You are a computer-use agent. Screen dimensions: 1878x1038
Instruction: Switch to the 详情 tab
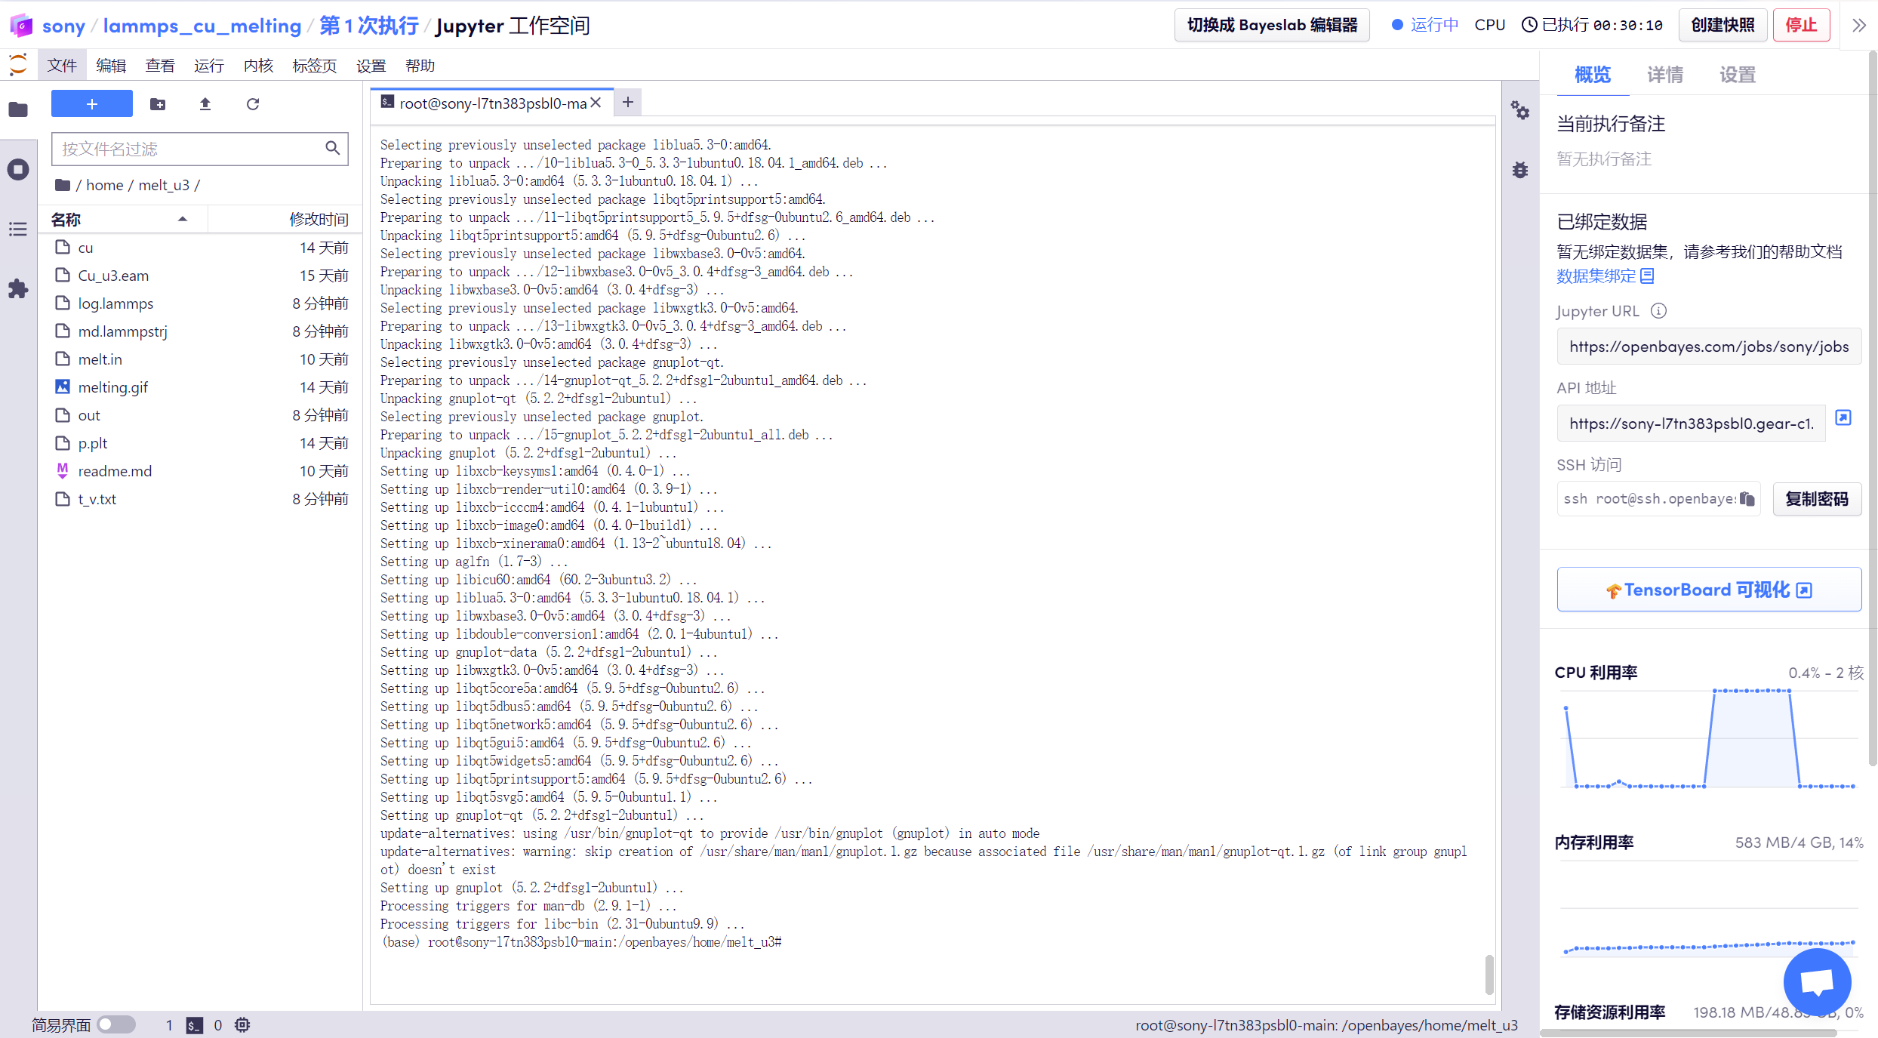1664,75
